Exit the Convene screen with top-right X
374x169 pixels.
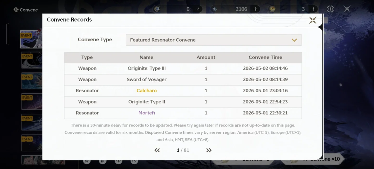[347, 9]
